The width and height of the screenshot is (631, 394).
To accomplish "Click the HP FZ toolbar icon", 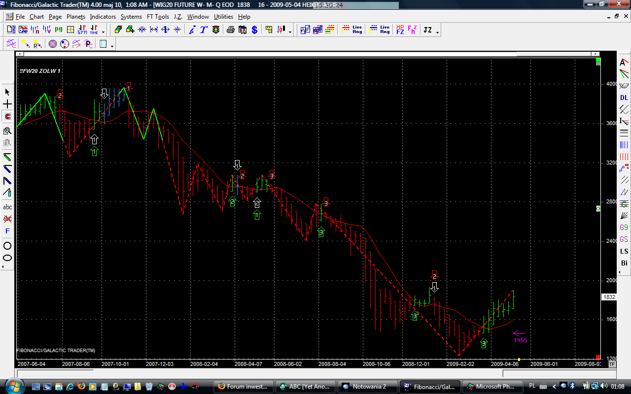I will point(400,30).
